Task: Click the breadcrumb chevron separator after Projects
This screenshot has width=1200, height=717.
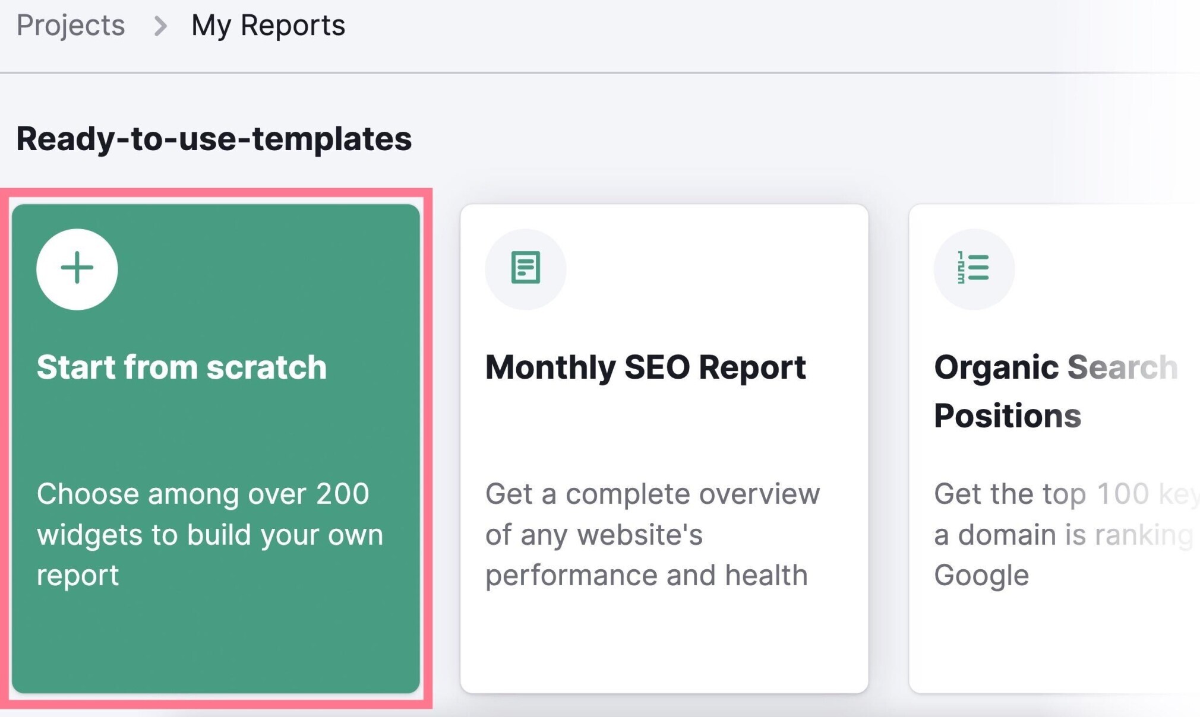Action: pyautogui.click(x=160, y=26)
